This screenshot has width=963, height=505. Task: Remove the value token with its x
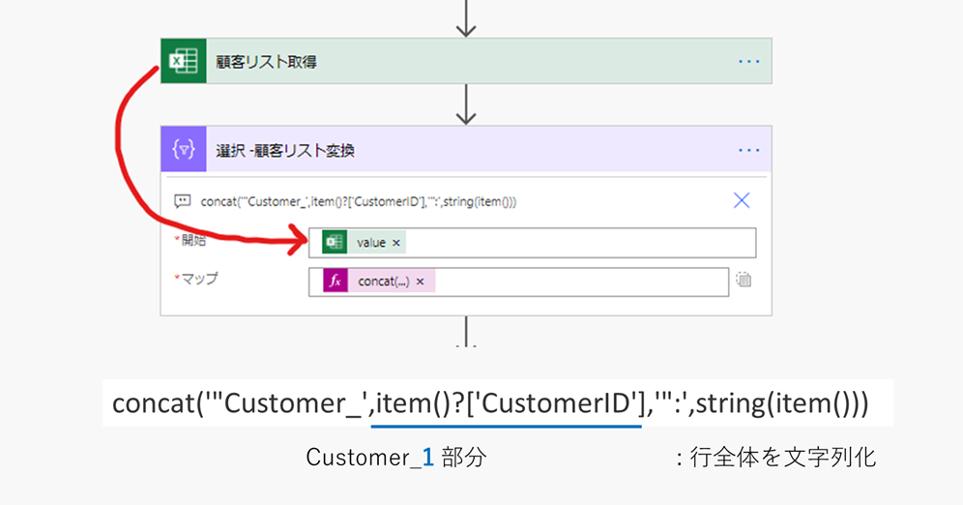[x=396, y=243]
